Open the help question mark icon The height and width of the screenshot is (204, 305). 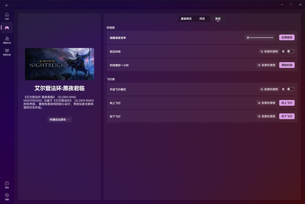coord(7,184)
